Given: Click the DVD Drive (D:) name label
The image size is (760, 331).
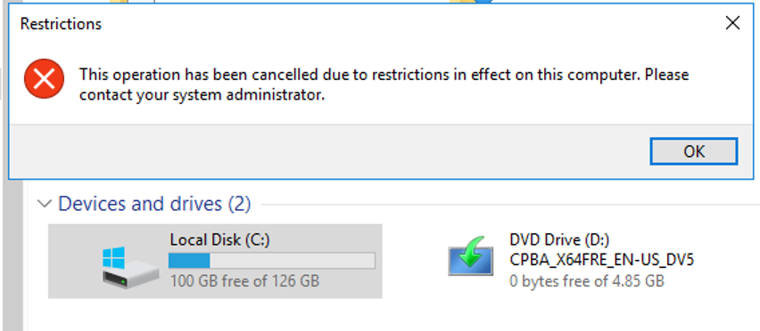Looking at the screenshot, I should click(559, 239).
